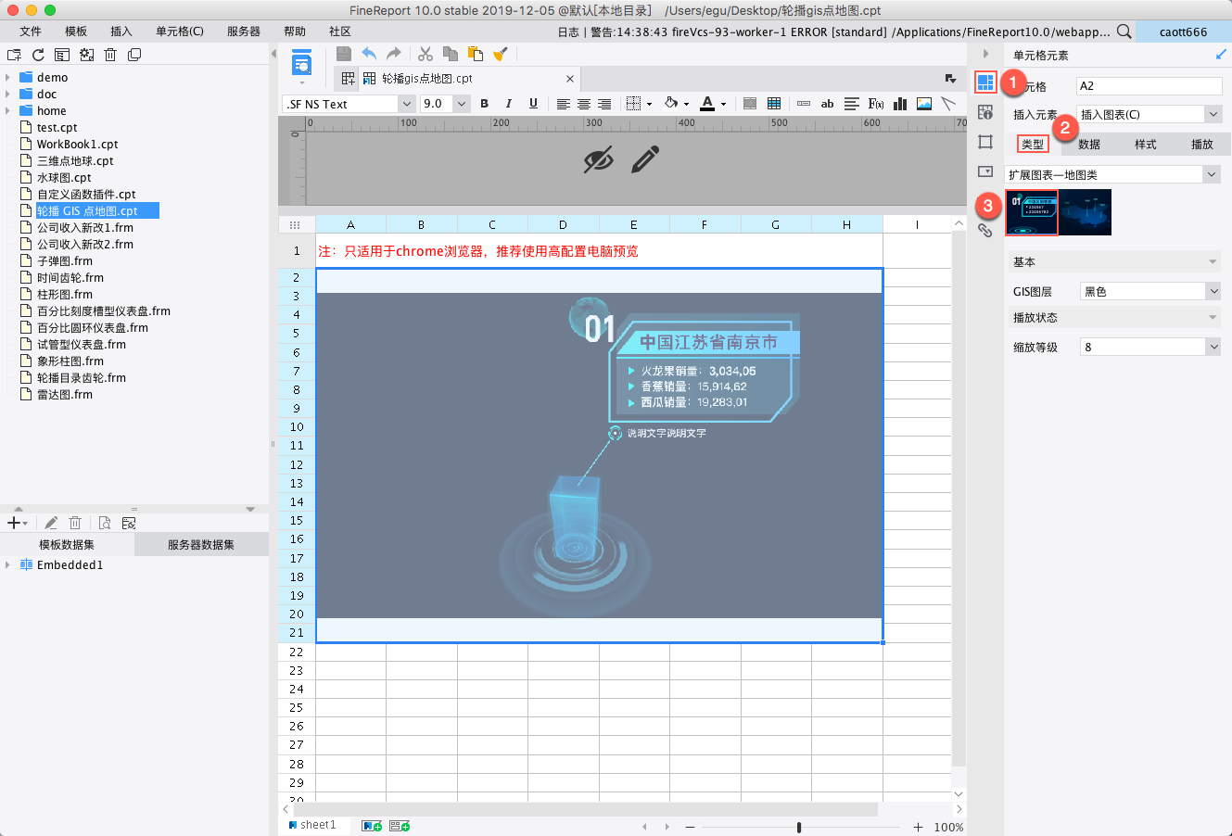Open the preview report icon
1232x836 pixels.
click(301, 63)
